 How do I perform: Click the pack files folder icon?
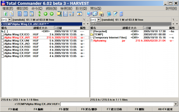click(x=59, y=14)
